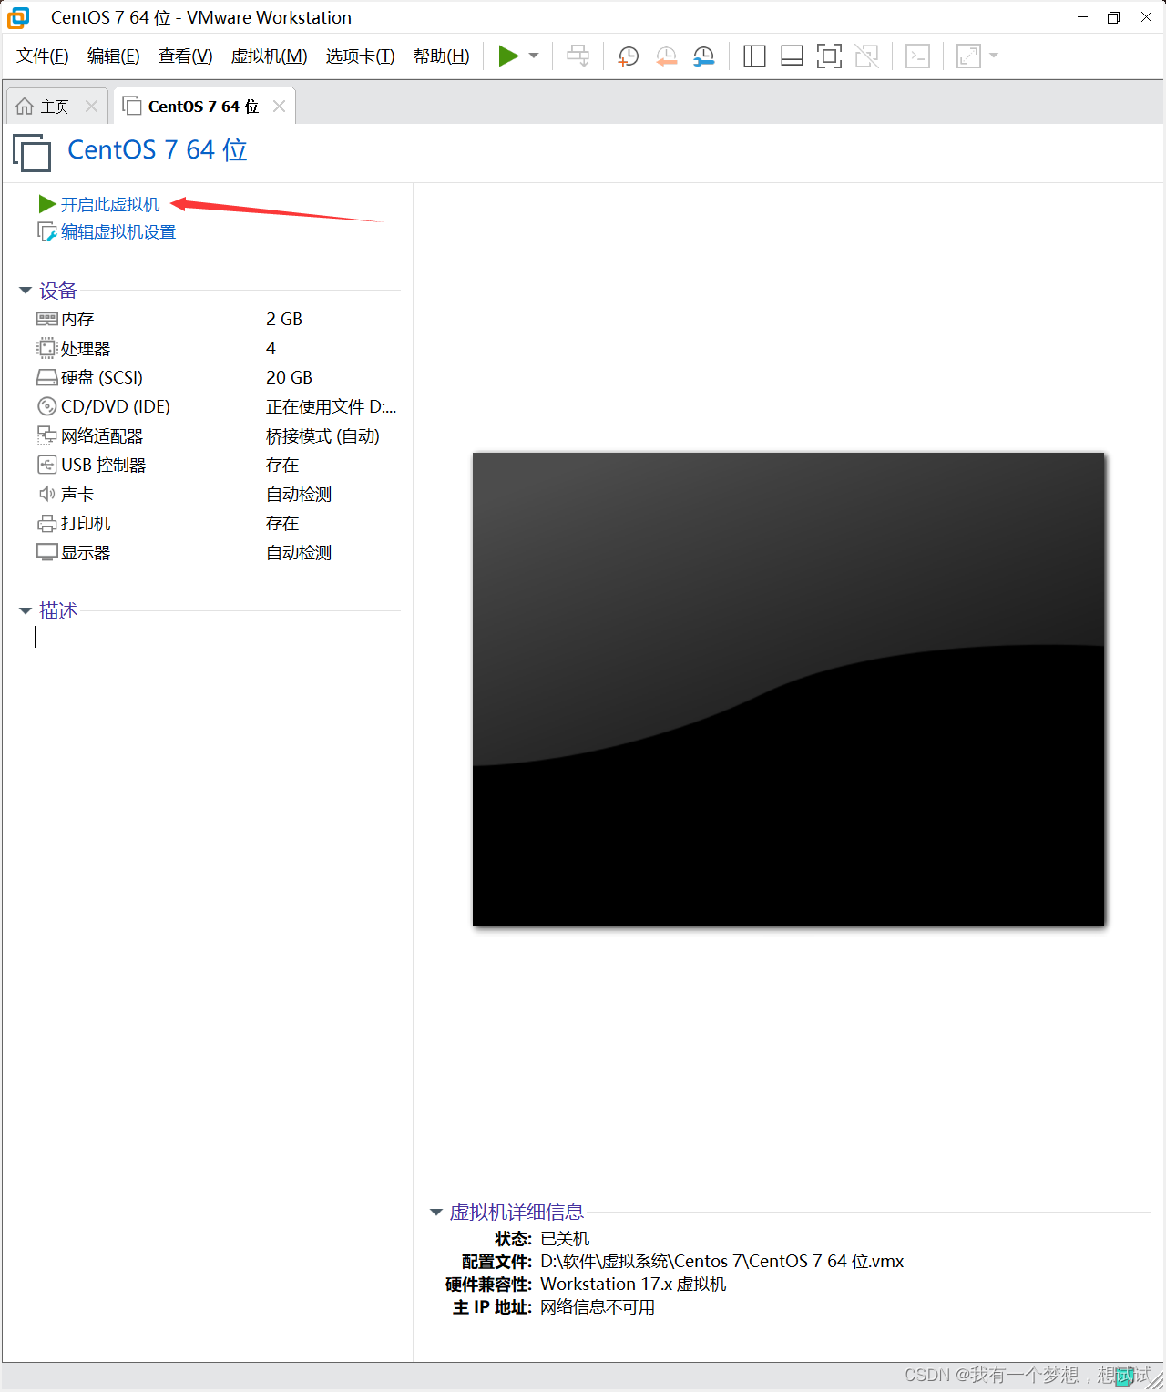
Task: Click the 已关机 status value
Action: (565, 1239)
